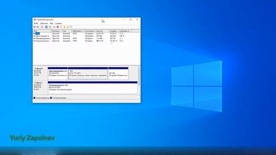Click the last list-view icon in the toolbar

71,27
